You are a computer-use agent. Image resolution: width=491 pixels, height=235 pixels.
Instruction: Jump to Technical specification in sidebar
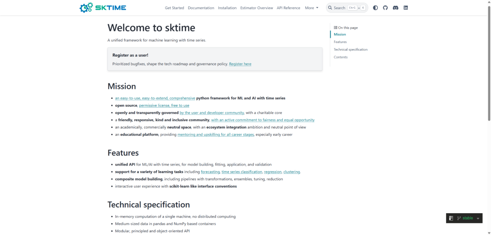(x=351, y=49)
